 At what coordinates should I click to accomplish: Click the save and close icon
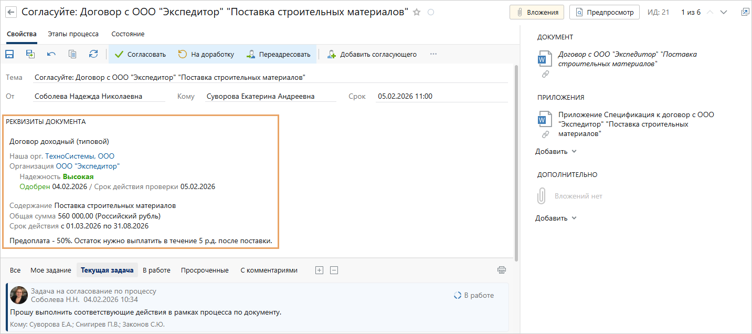30,54
